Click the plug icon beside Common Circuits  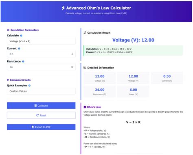8,80
